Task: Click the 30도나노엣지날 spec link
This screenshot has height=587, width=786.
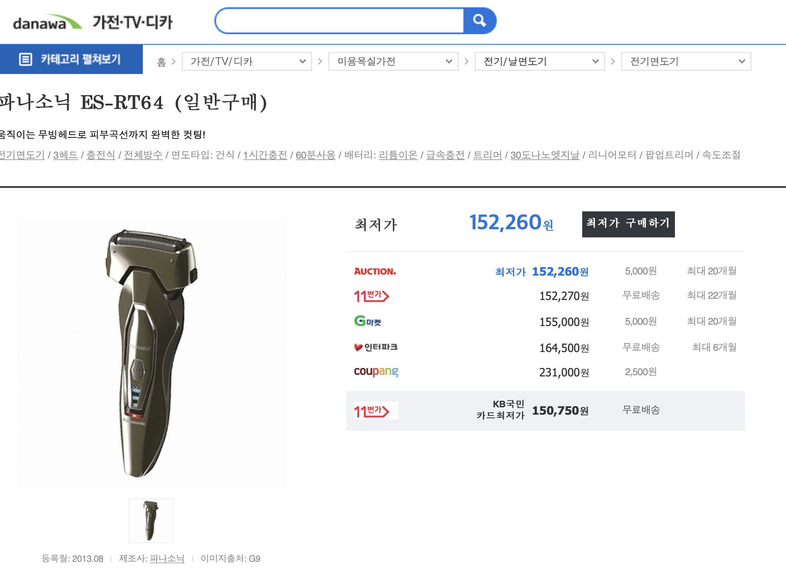Action: point(545,155)
